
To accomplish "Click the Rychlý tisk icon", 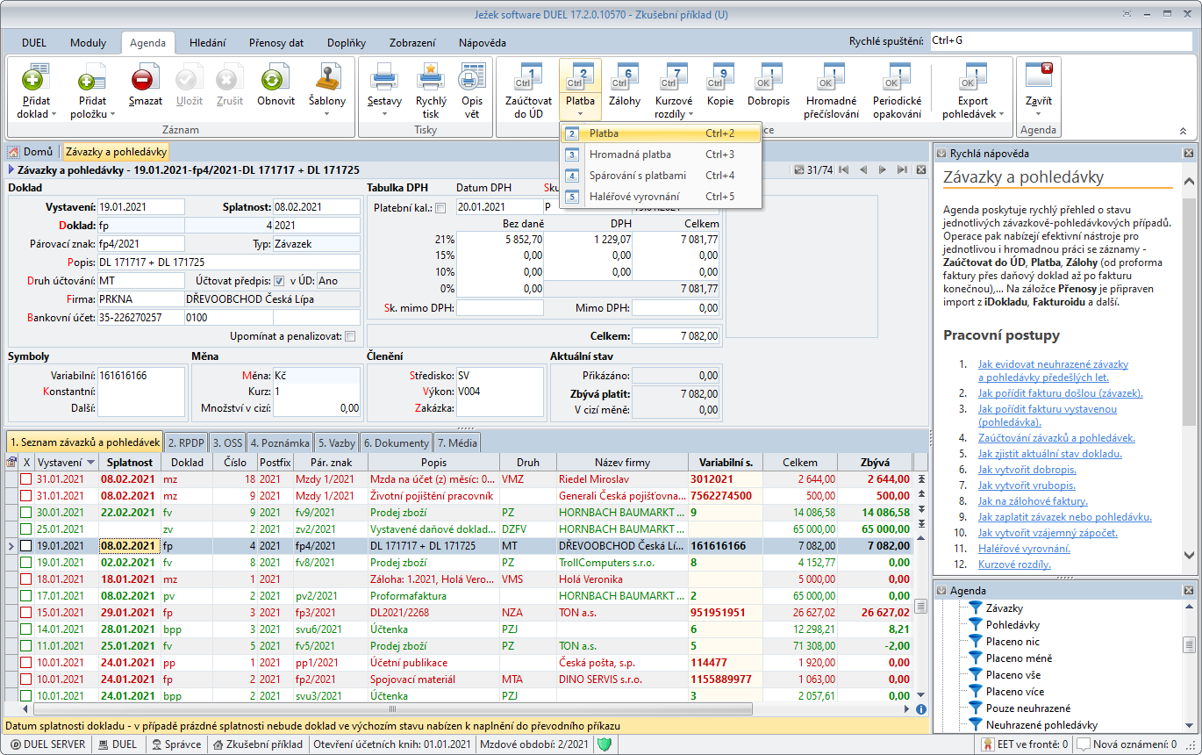I will pos(430,78).
